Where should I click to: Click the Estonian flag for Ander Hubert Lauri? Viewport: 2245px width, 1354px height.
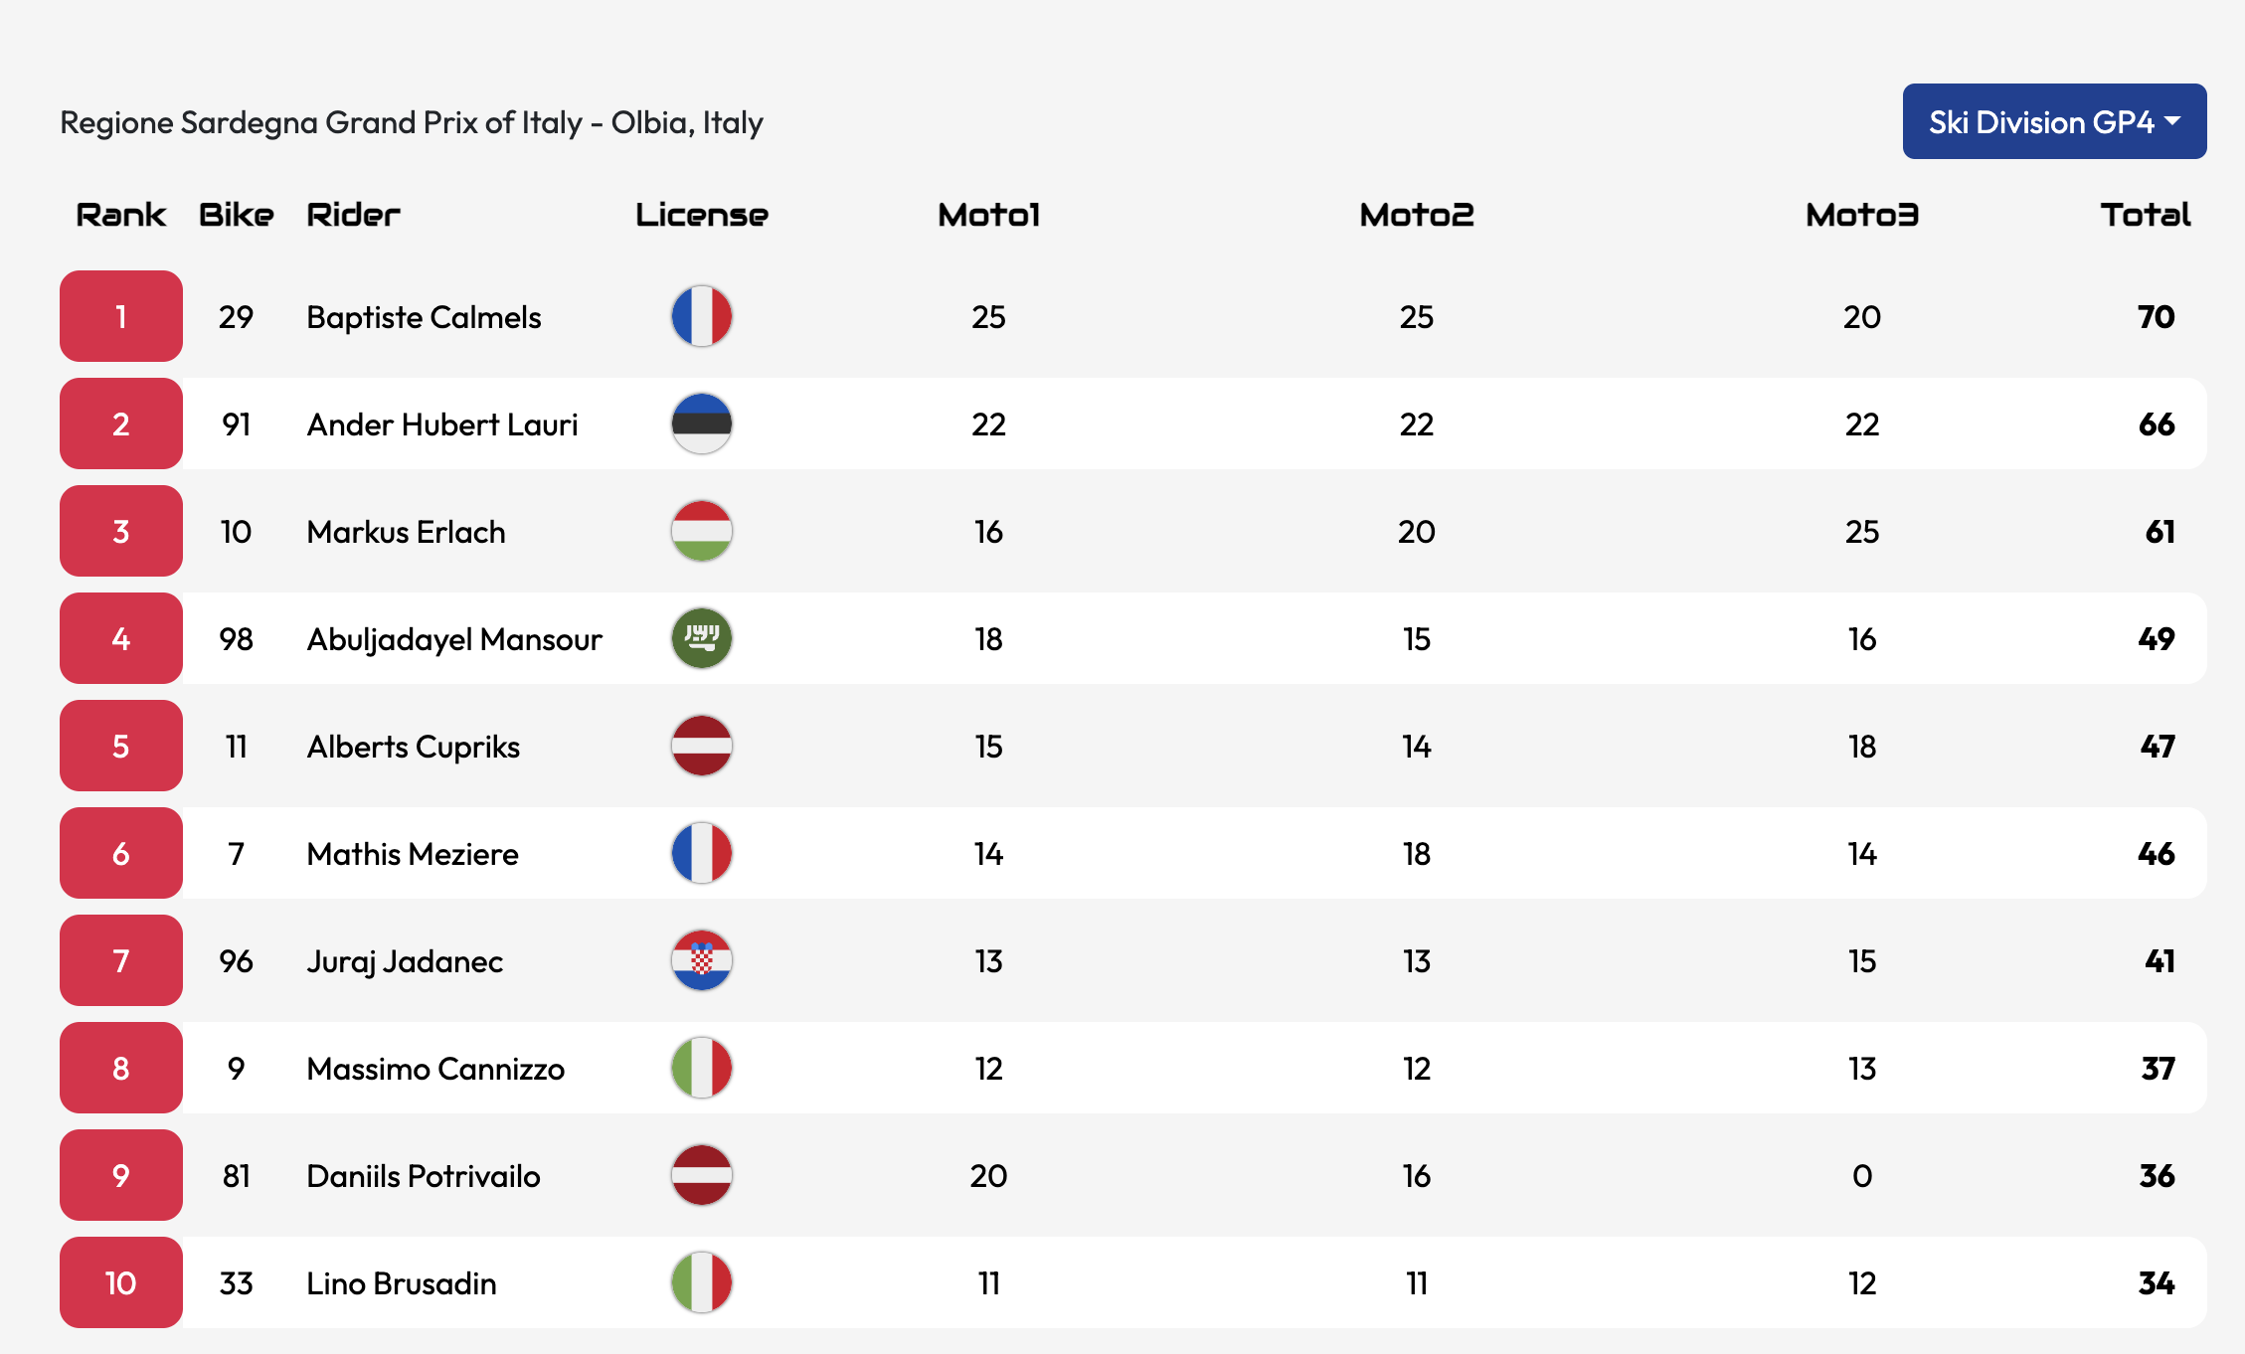click(702, 423)
